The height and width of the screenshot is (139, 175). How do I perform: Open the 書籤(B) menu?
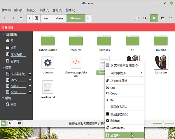(x=57, y=10)
